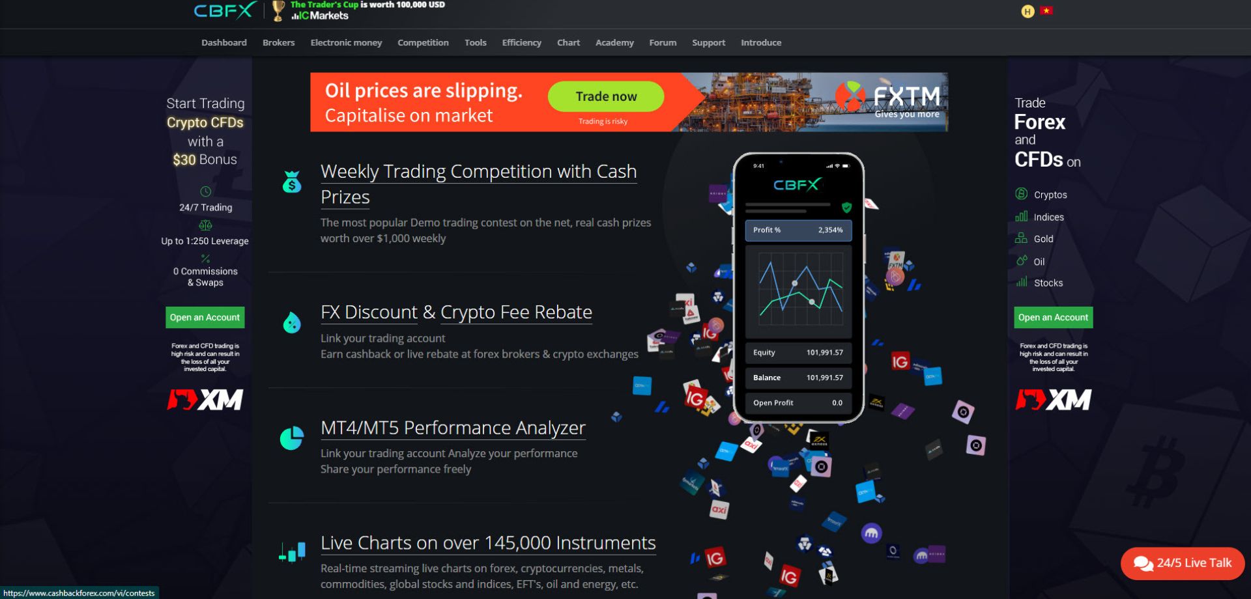
Task: Click the CBFX logo in header
Action: point(225,10)
